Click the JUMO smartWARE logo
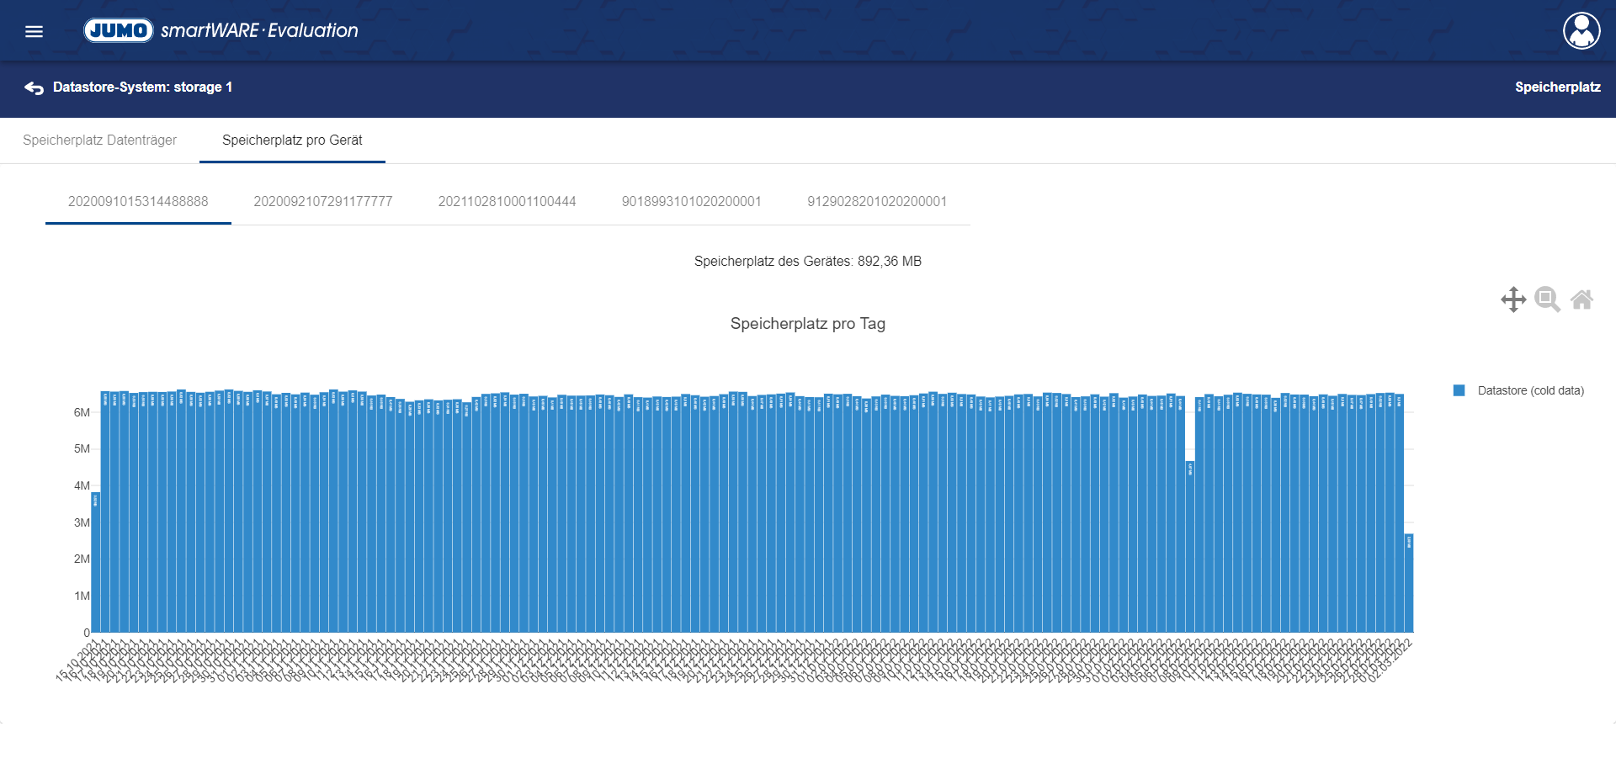 coord(221,30)
